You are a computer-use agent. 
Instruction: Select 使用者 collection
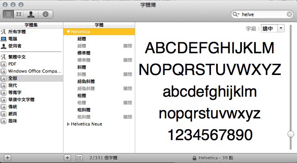coord(31,46)
